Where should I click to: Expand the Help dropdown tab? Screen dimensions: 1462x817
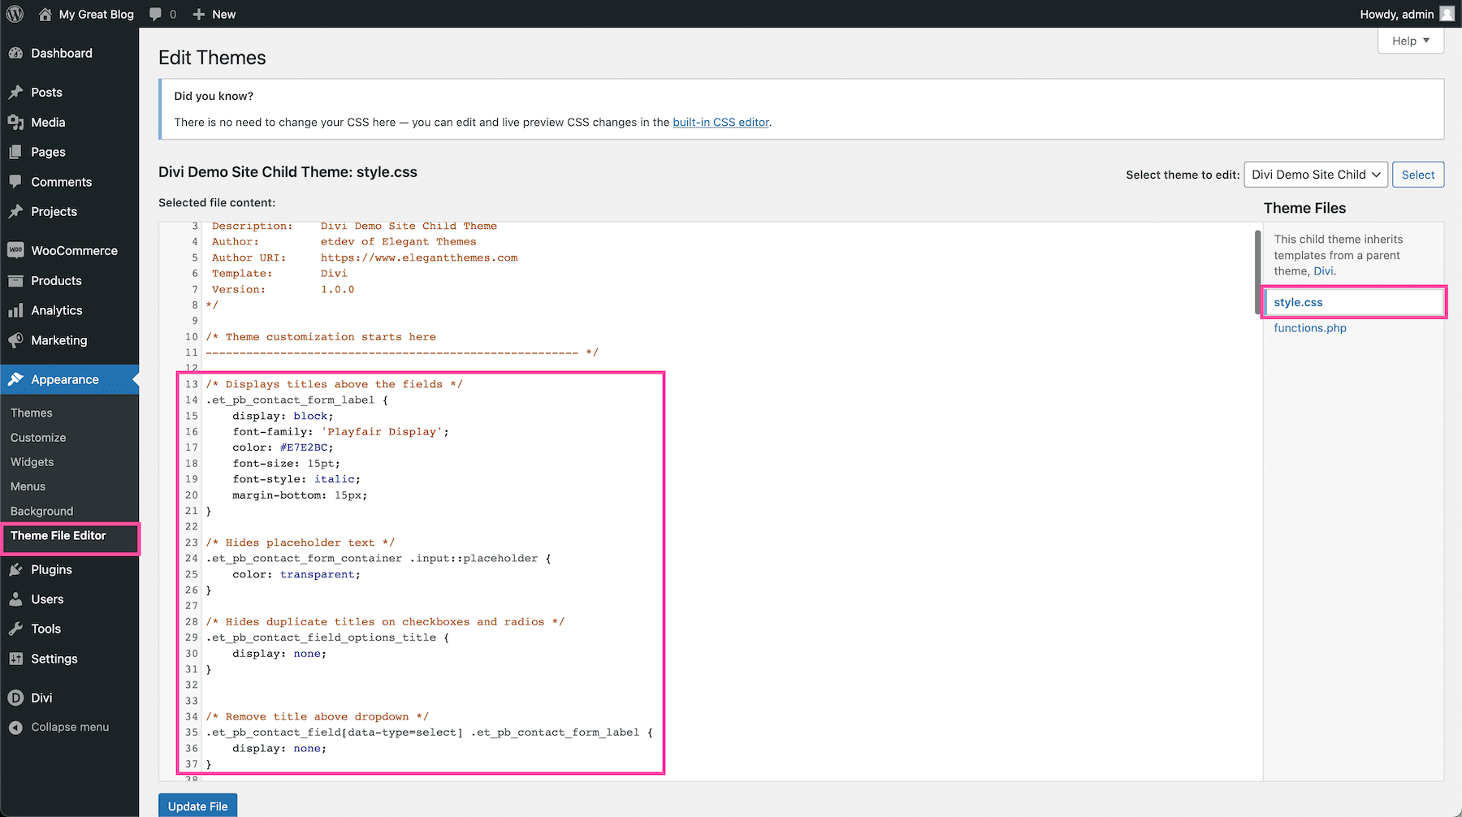1411,41
